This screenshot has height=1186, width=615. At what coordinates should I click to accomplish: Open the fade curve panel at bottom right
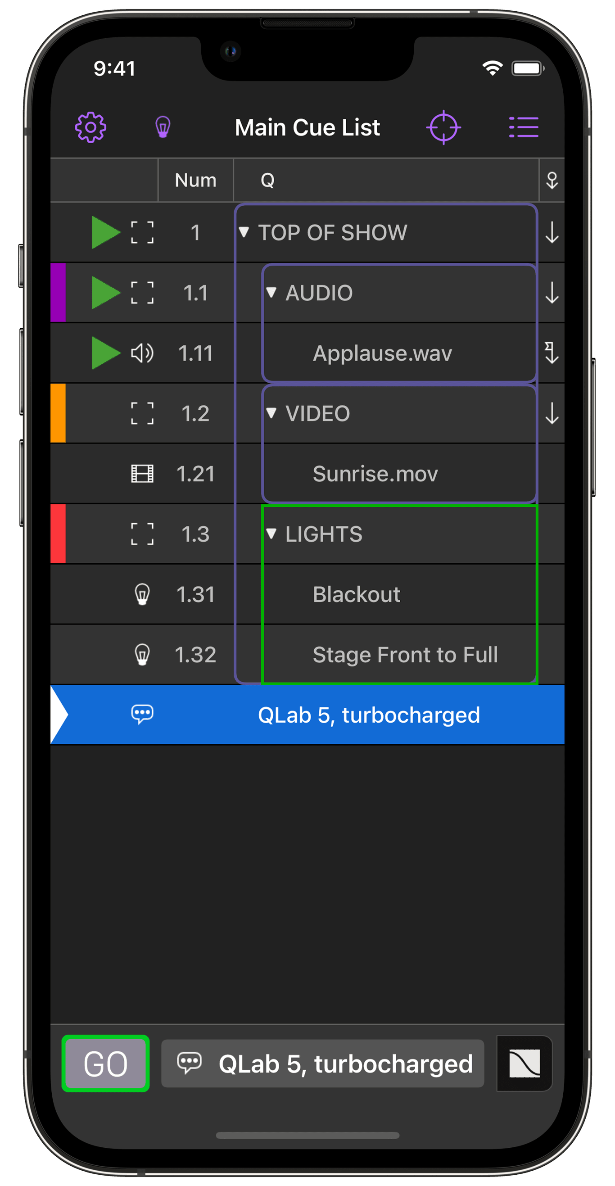coord(524,1064)
